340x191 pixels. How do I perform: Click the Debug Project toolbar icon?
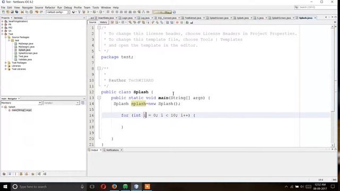point(94,12)
